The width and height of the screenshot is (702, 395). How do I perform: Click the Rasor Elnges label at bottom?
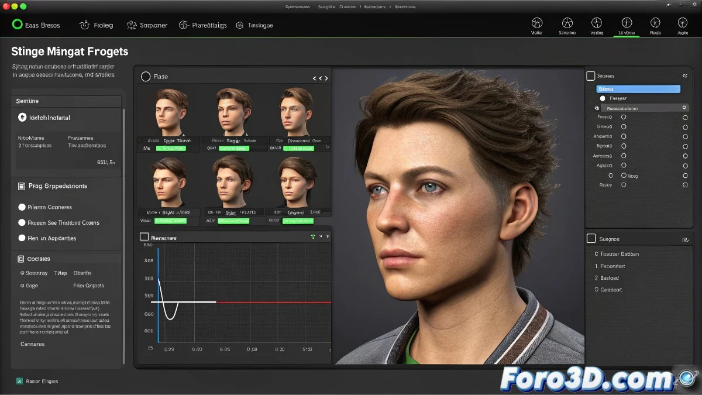point(43,381)
